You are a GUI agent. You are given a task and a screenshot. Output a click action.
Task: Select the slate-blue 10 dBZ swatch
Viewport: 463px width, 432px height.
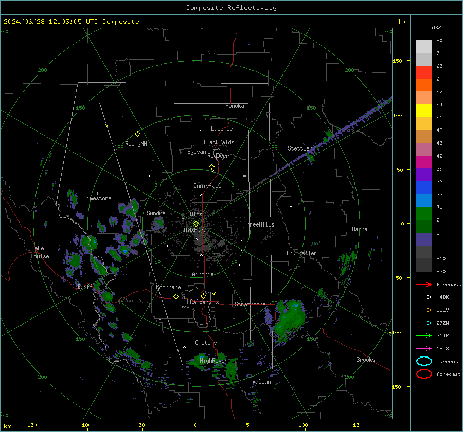tap(424, 239)
